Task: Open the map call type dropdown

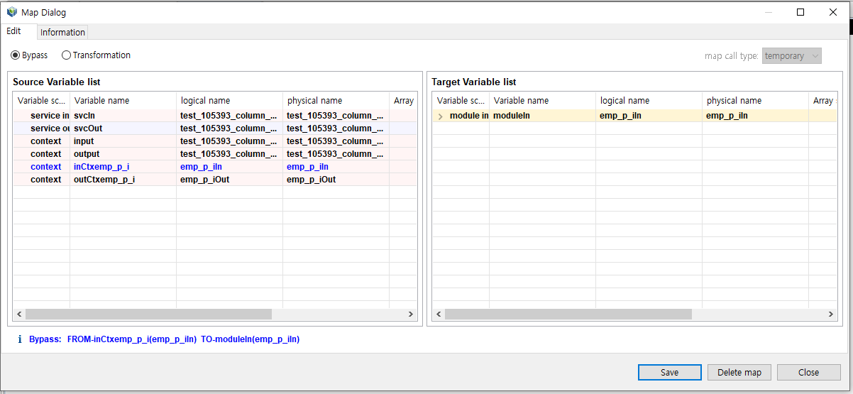Action: pos(791,56)
